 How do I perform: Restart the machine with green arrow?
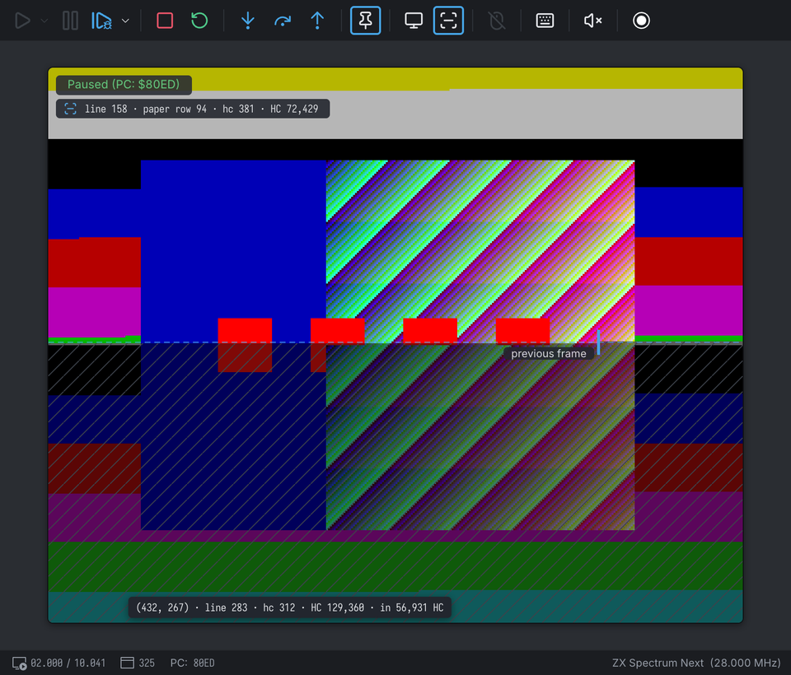pos(199,21)
